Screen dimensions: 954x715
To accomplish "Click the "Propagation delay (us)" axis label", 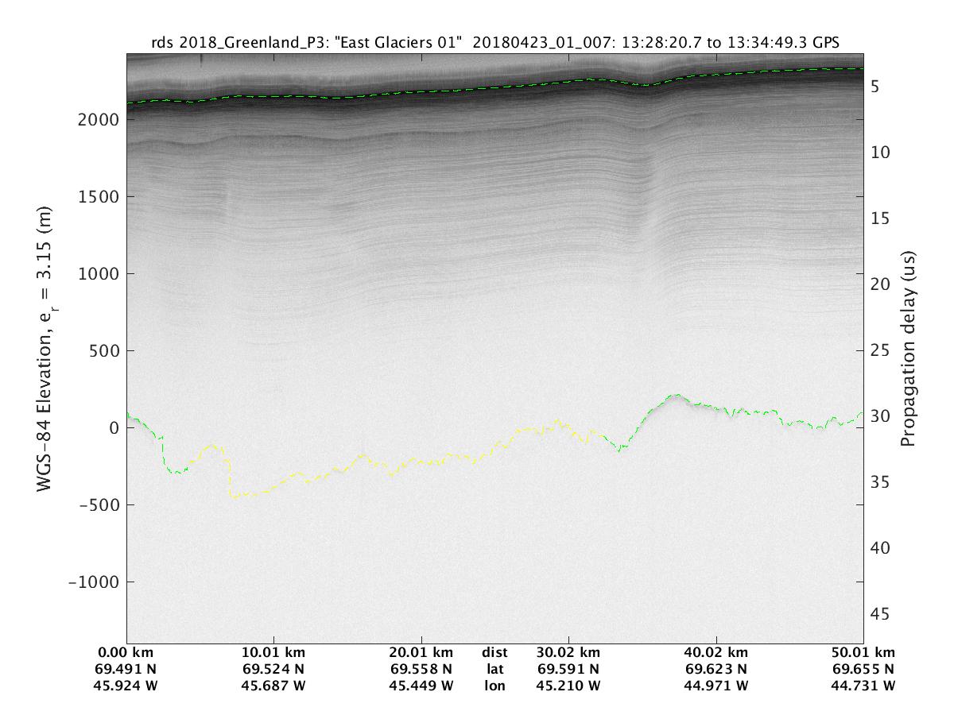I will click(907, 349).
